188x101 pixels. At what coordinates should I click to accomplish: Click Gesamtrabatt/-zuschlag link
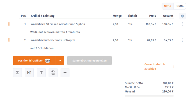pos(155,66)
